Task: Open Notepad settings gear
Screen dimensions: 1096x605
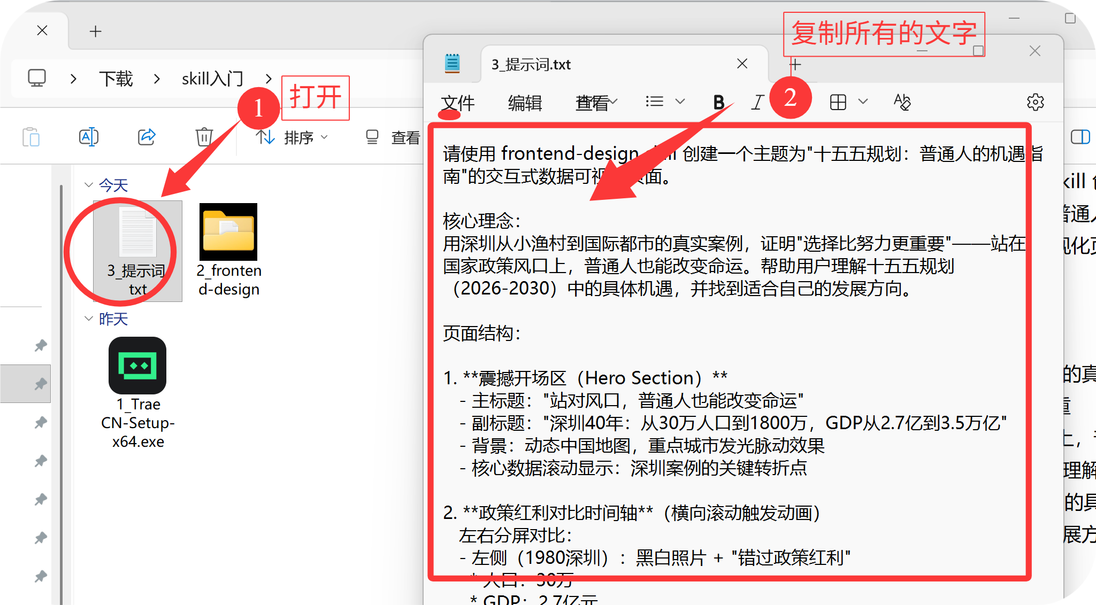Action: (1035, 102)
